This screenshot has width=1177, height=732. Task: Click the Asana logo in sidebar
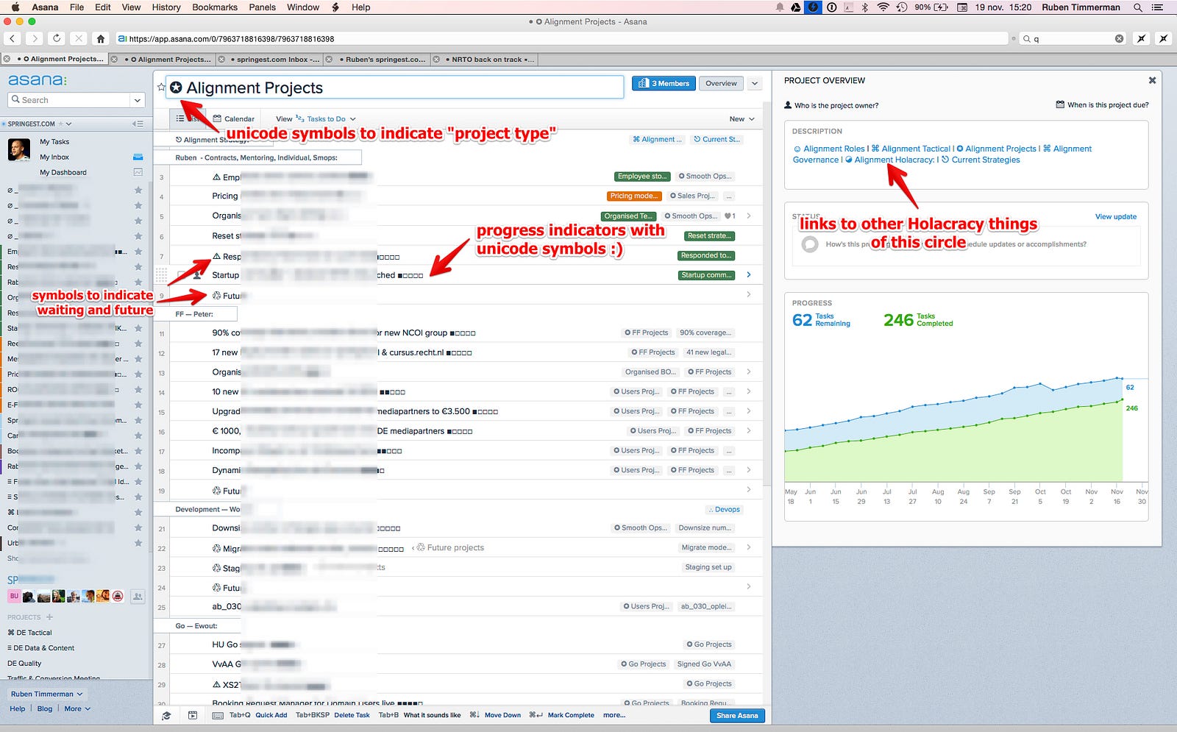point(37,80)
